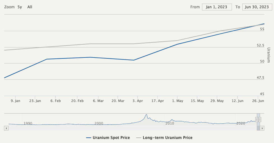Click the spot price line's early April dip

134,60
